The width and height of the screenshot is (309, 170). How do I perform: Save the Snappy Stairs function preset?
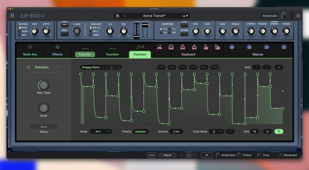click(x=112, y=67)
